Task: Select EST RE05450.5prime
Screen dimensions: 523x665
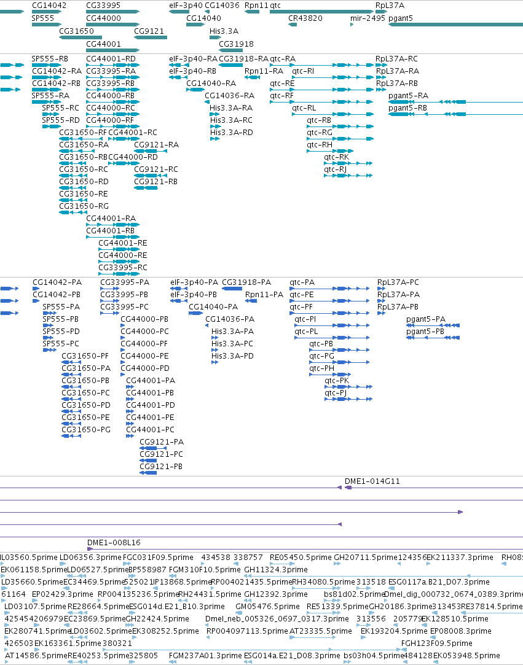Action: tap(301, 558)
